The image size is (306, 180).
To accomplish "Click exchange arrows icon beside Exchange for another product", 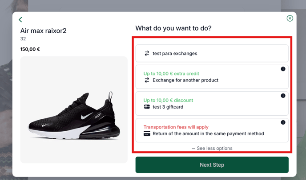I will 147,80.
